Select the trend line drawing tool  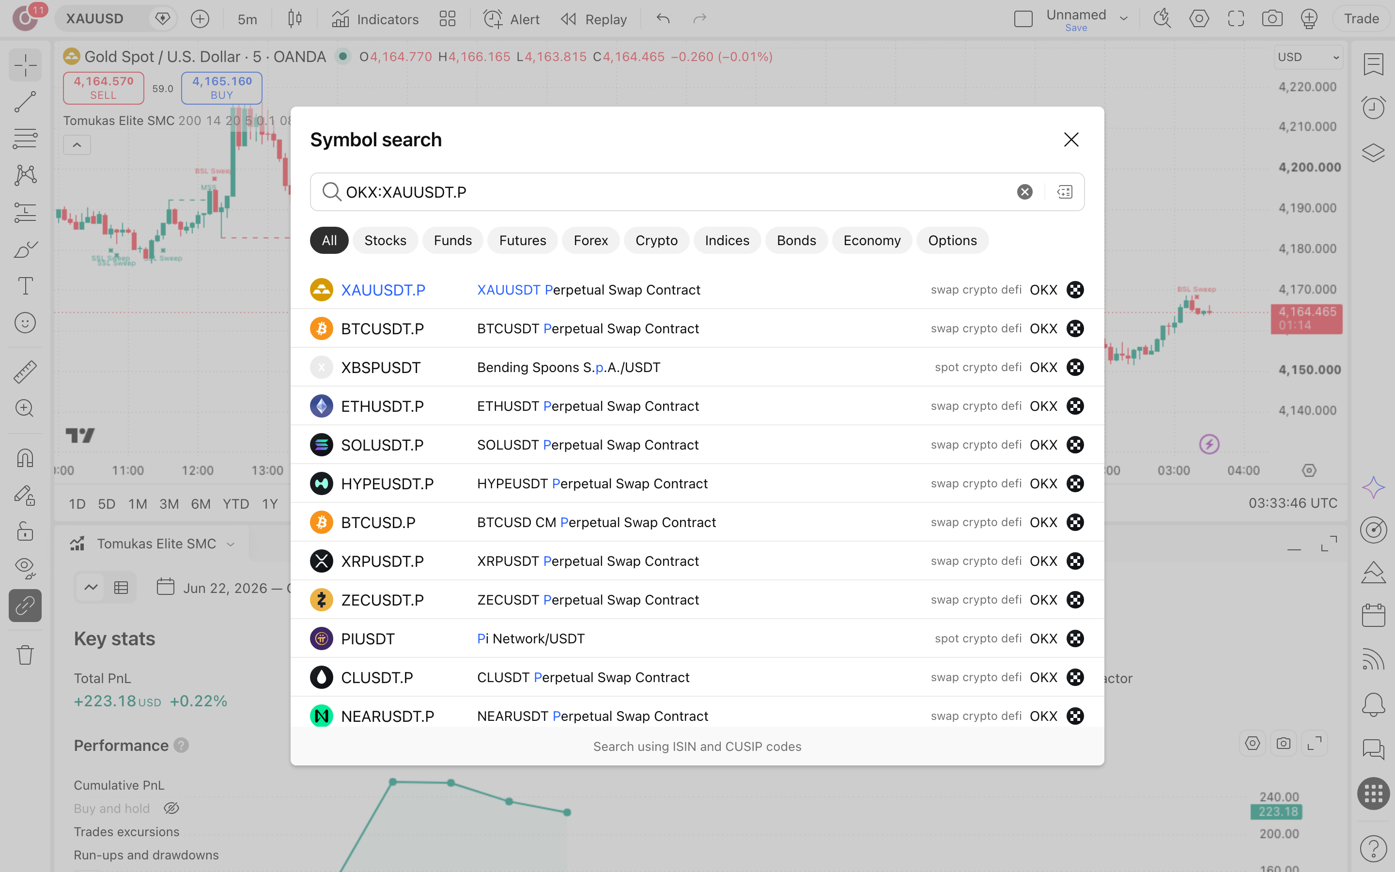tap(25, 102)
